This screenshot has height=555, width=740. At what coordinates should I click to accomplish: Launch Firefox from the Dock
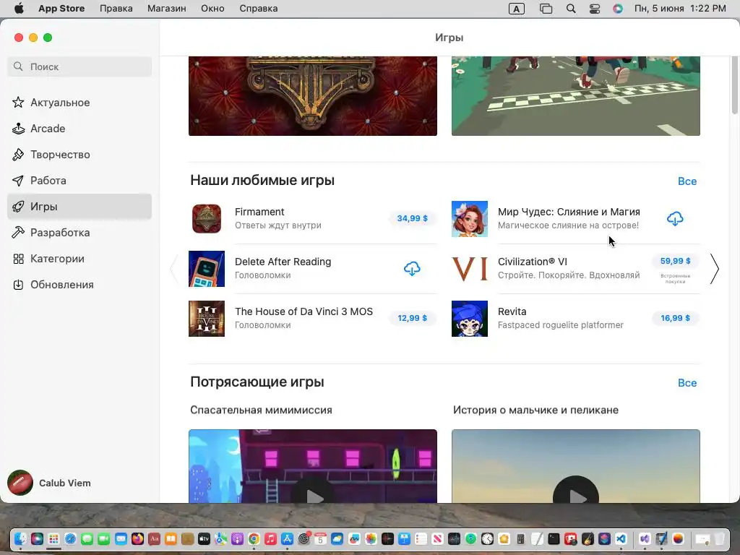[x=137, y=538]
